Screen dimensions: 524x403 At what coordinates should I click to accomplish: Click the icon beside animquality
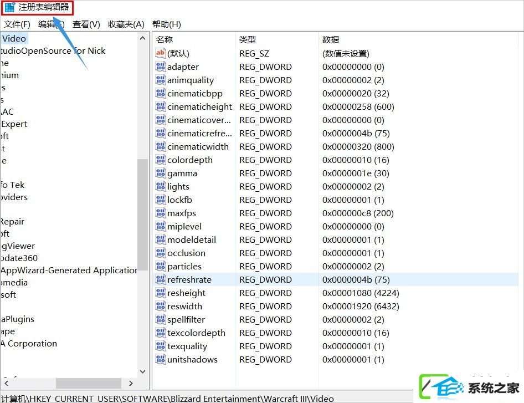(161, 80)
